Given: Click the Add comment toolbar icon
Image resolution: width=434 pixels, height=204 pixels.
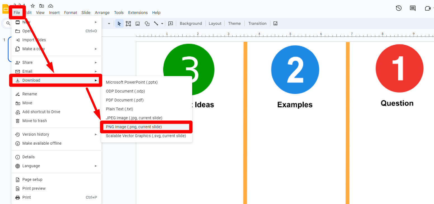Looking at the screenshot, I should click(x=171, y=23).
